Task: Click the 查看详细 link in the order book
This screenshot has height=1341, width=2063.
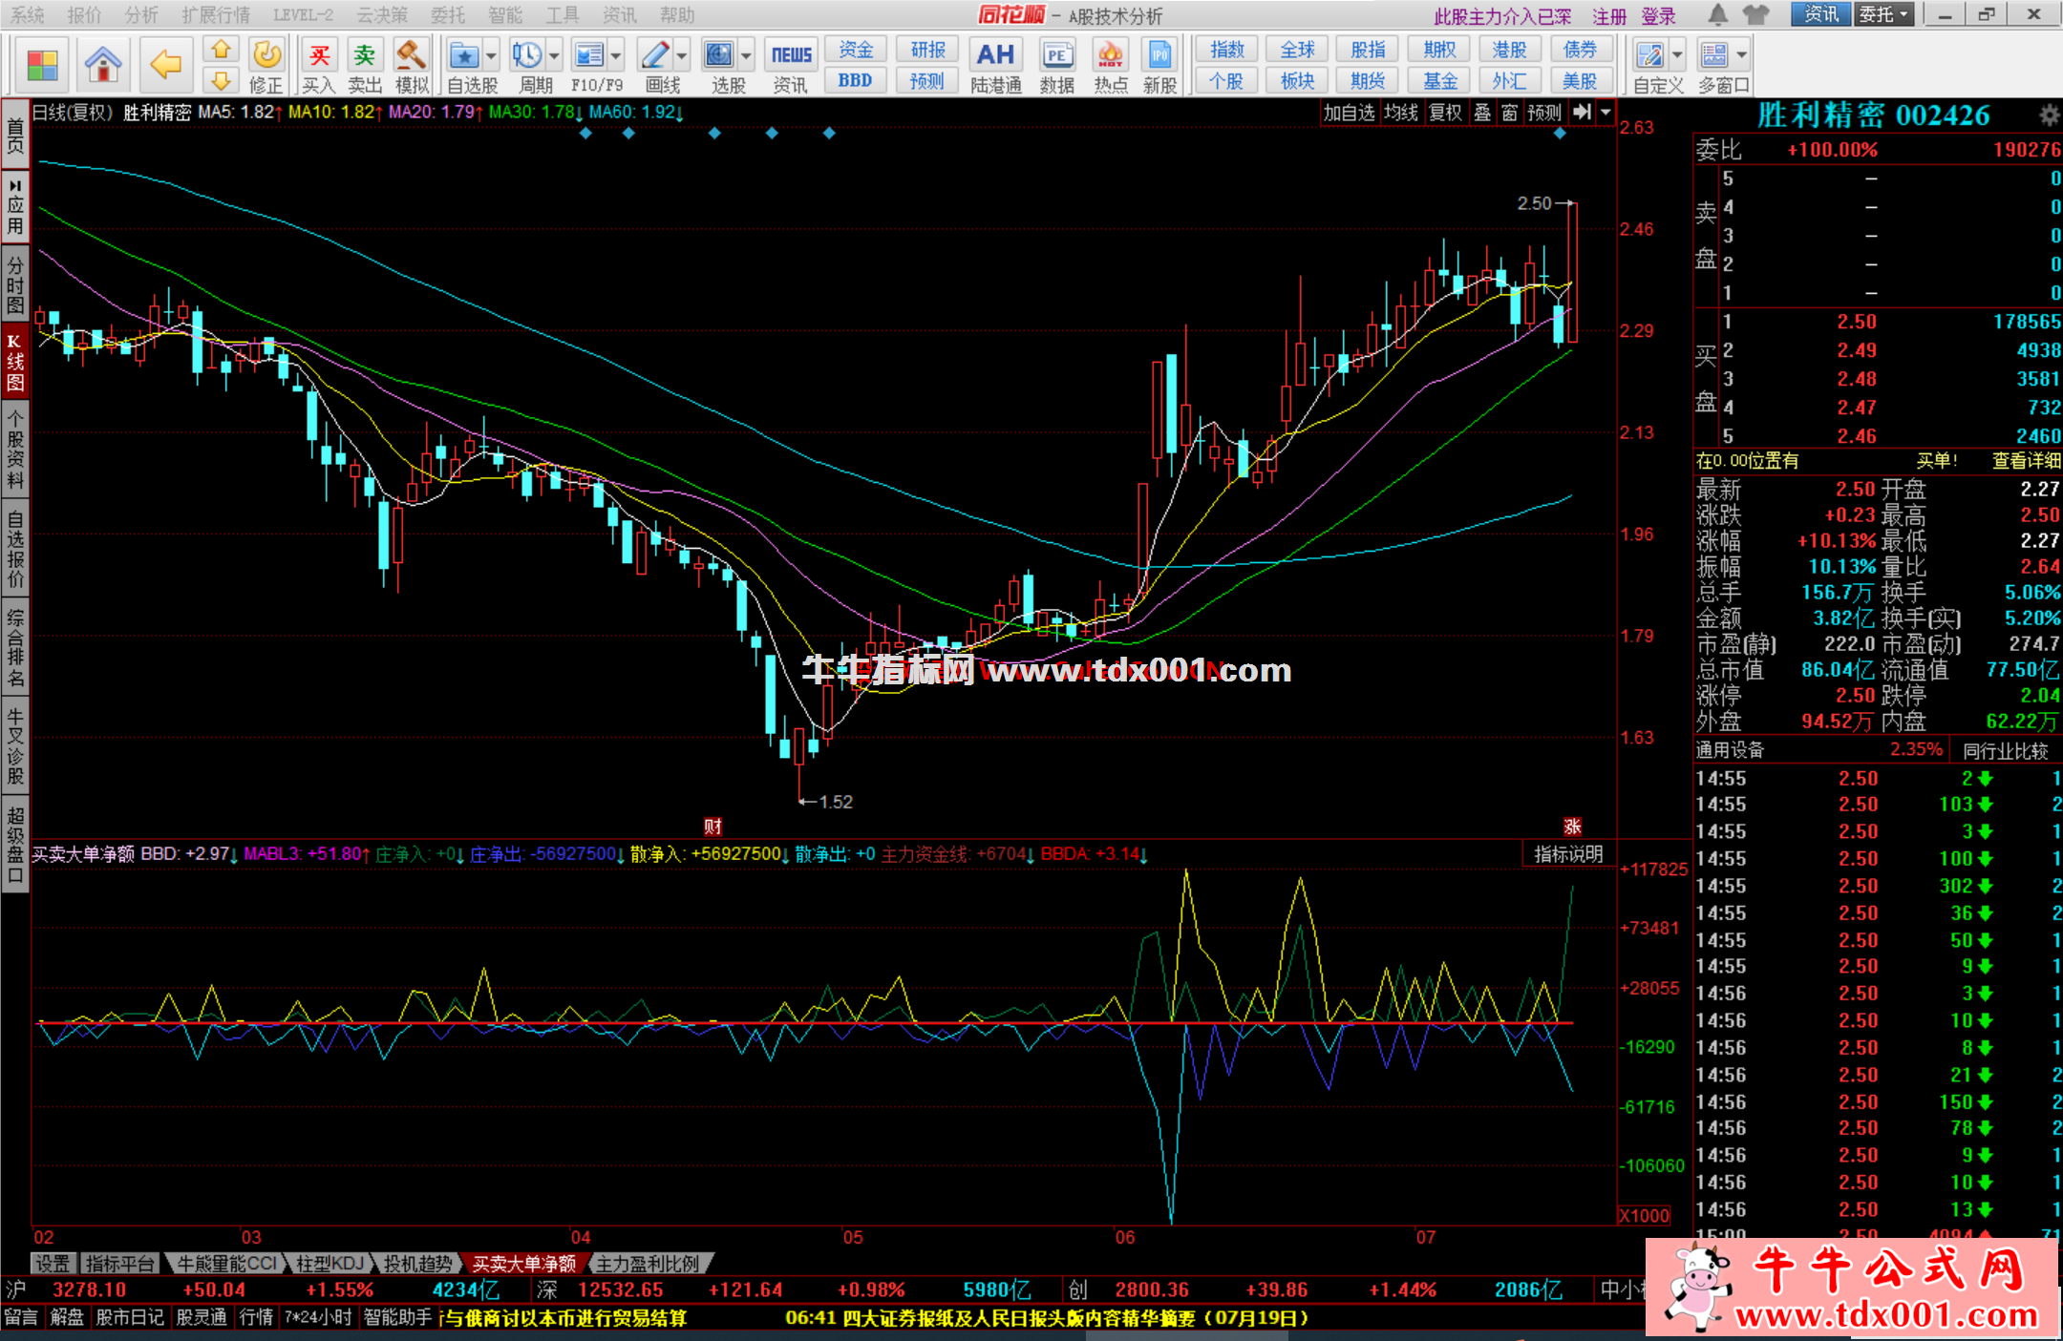Action: tap(2026, 461)
